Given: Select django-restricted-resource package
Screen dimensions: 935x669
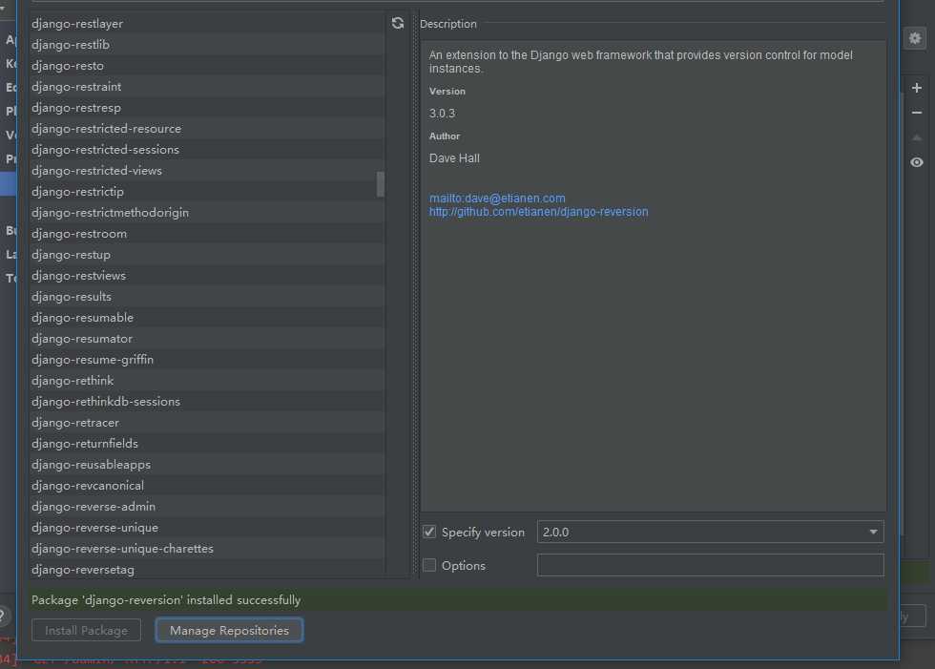Looking at the screenshot, I should point(207,128).
